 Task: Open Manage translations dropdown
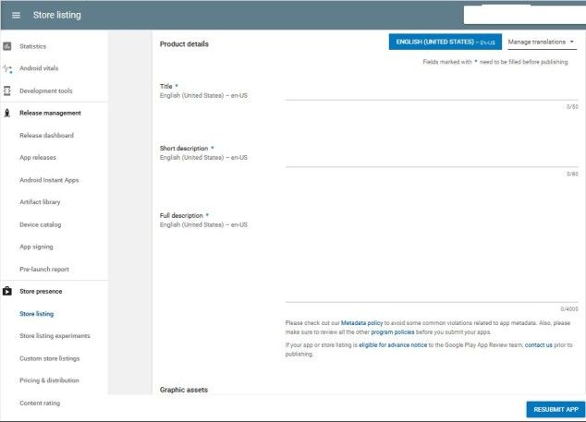point(541,42)
